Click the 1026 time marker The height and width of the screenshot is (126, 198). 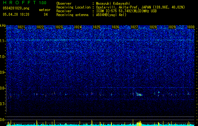[116, 27]
